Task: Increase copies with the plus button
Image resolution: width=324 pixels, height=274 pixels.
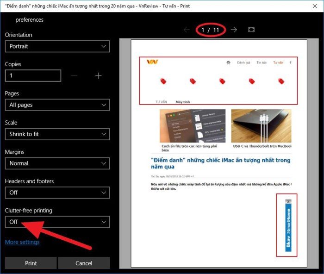Action: (x=98, y=75)
